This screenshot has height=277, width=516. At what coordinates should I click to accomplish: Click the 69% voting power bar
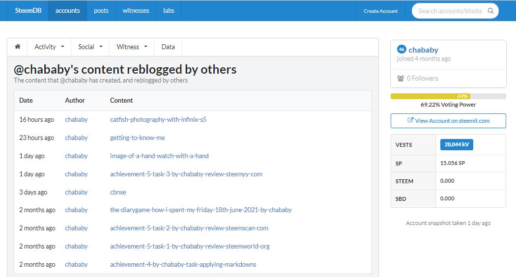click(x=448, y=96)
